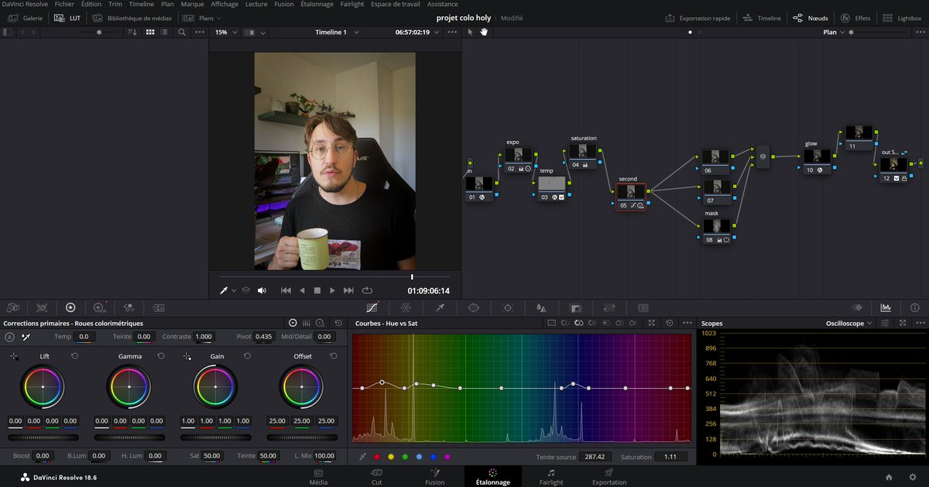Screen dimensions: 929x487
Task: Open the Motion Effects palette icon
Action: [x=159, y=307]
